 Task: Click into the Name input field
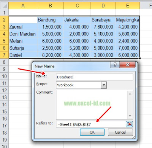tap(95, 77)
